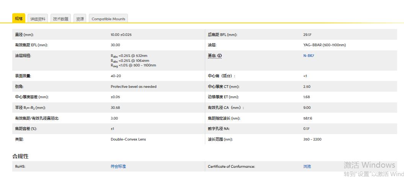Click the Protective bevel as needed text
404x178 pixels.
(x=133, y=87)
